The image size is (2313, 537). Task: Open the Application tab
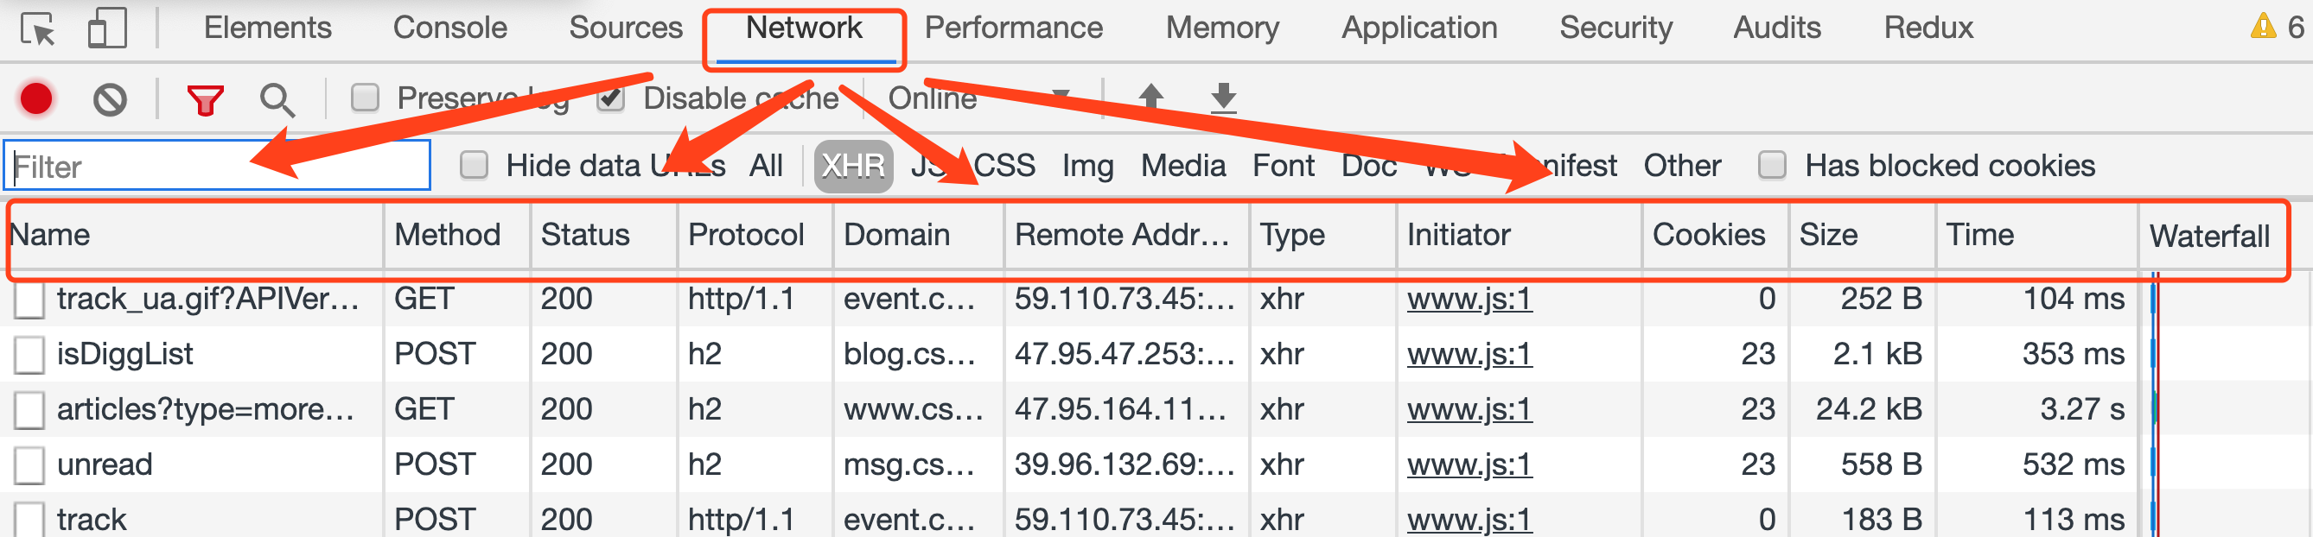1418,28
